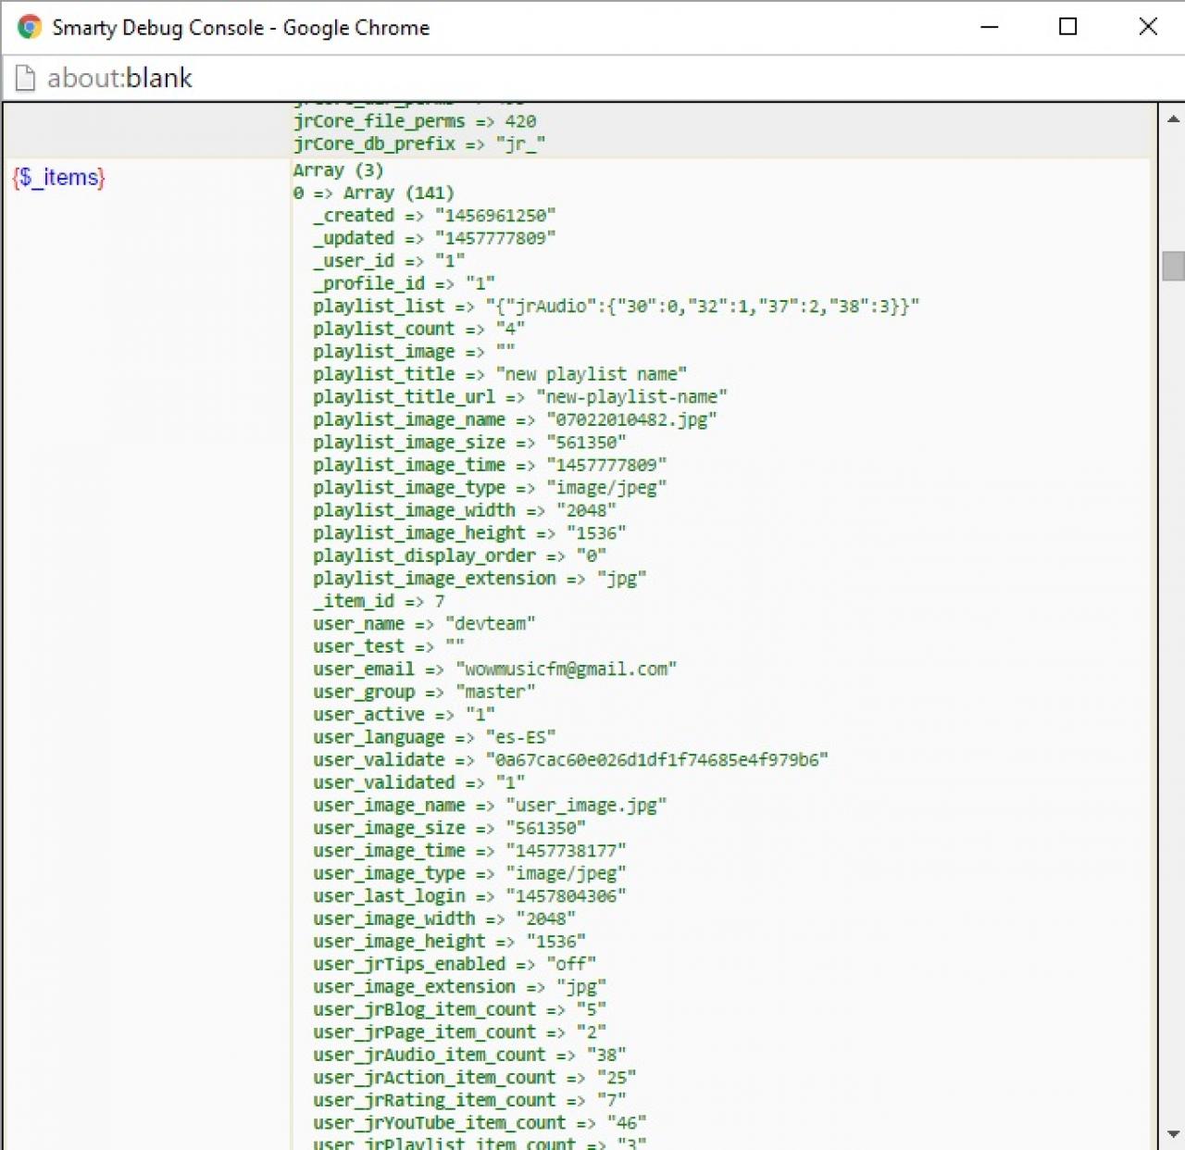Maximize the Smarty Debug Console window

tap(1067, 27)
